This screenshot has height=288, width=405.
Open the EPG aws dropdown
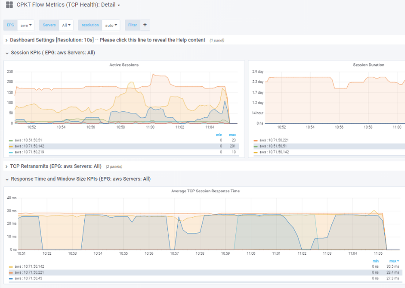(26, 25)
